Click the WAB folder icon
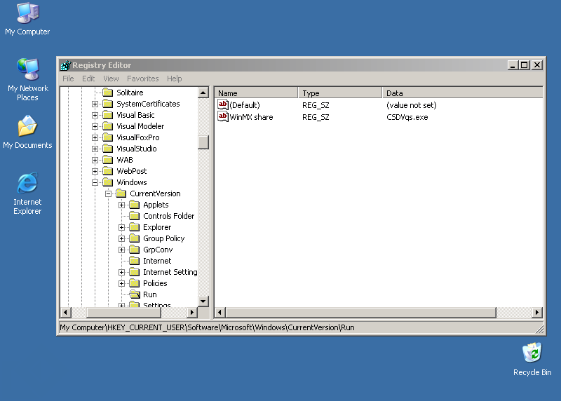The width and height of the screenshot is (561, 401). tap(108, 160)
